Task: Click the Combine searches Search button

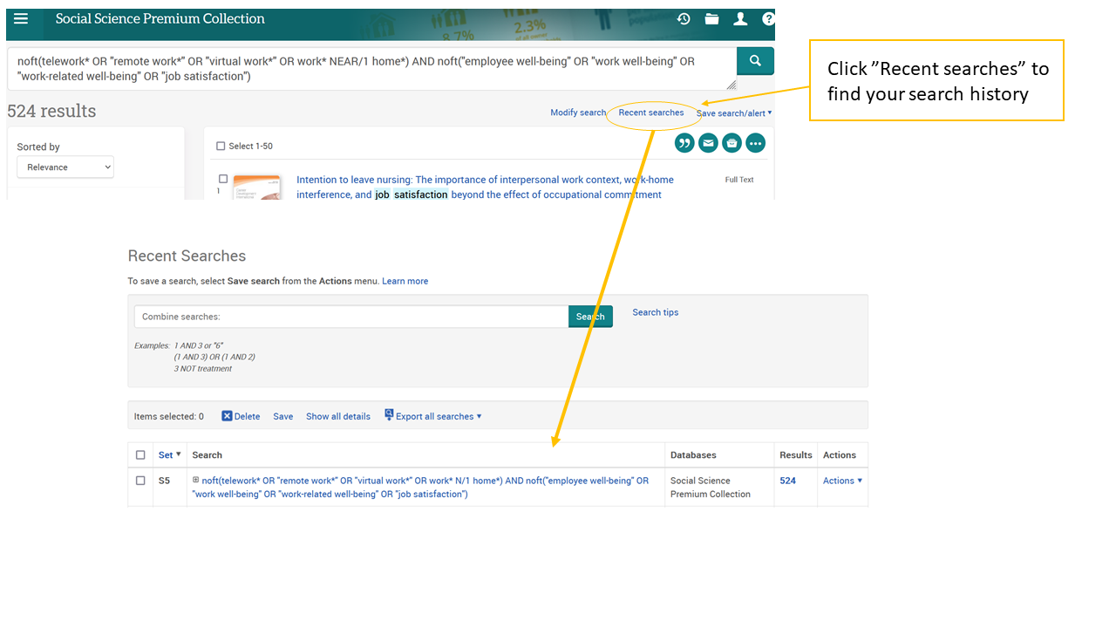Action: 590,317
